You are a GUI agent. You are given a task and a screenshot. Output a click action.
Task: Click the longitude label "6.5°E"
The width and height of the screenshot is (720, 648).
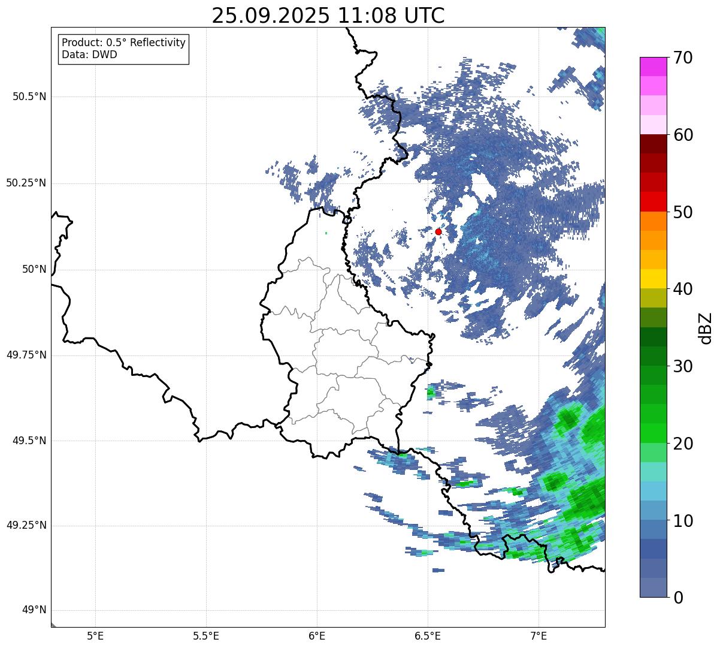point(428,636)
